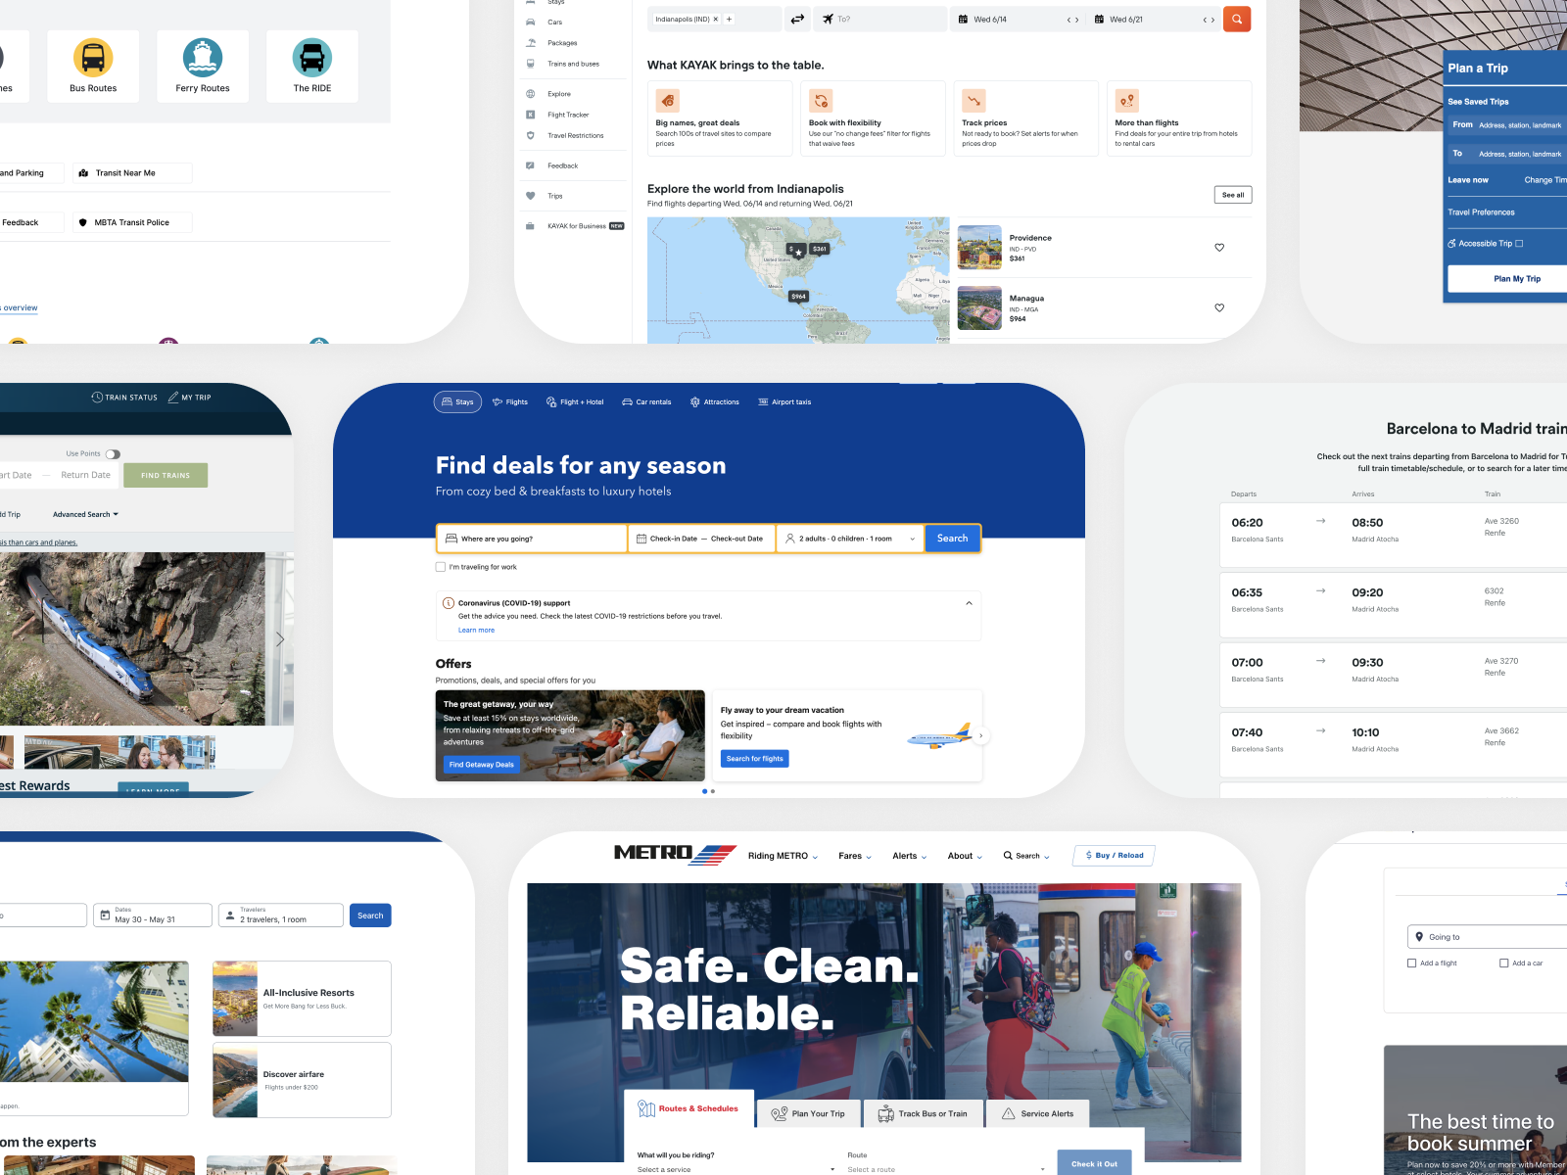Open the Check-in / Check-out date field
Image resolution: width=1567 pixels, height=1175 pixels.
coord(702,539)
